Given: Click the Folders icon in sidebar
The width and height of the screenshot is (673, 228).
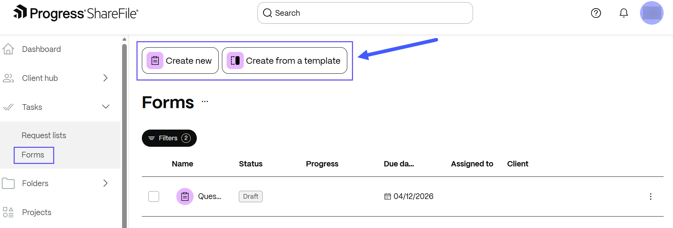Looking at the screenshot, I should point(8,183).
